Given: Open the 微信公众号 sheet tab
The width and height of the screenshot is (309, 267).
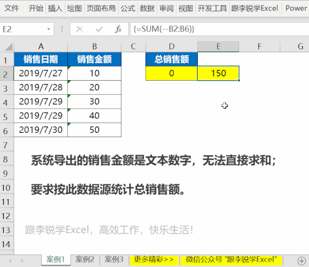Looking at the screenshot, I should point(231,260).
